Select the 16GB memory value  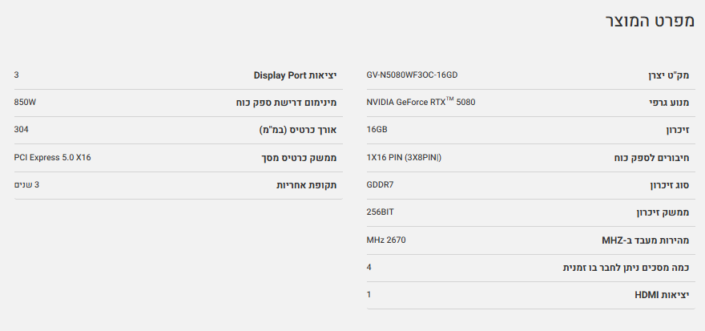pos(377,130)
